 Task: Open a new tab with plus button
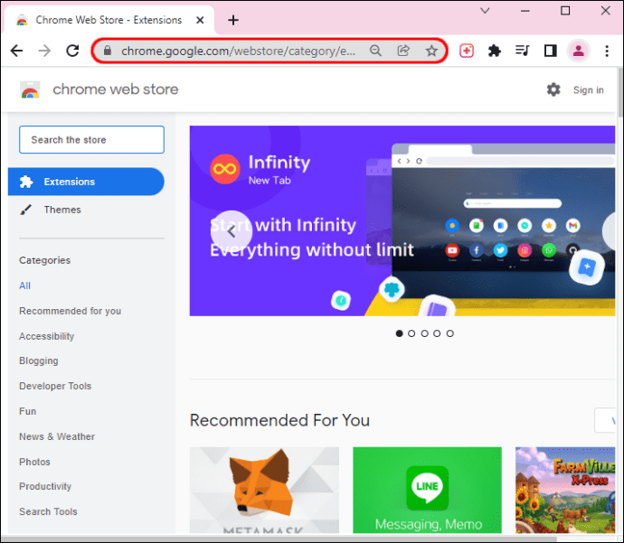click(233, 20)
